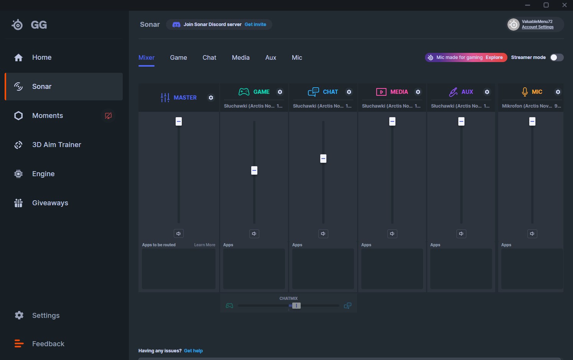Click the ChatMix balance slider handle
Viewport: 573px width, 360px height.
(x=296, y=306)
